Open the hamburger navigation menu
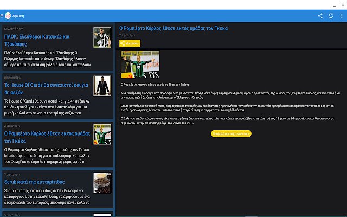 2,16
